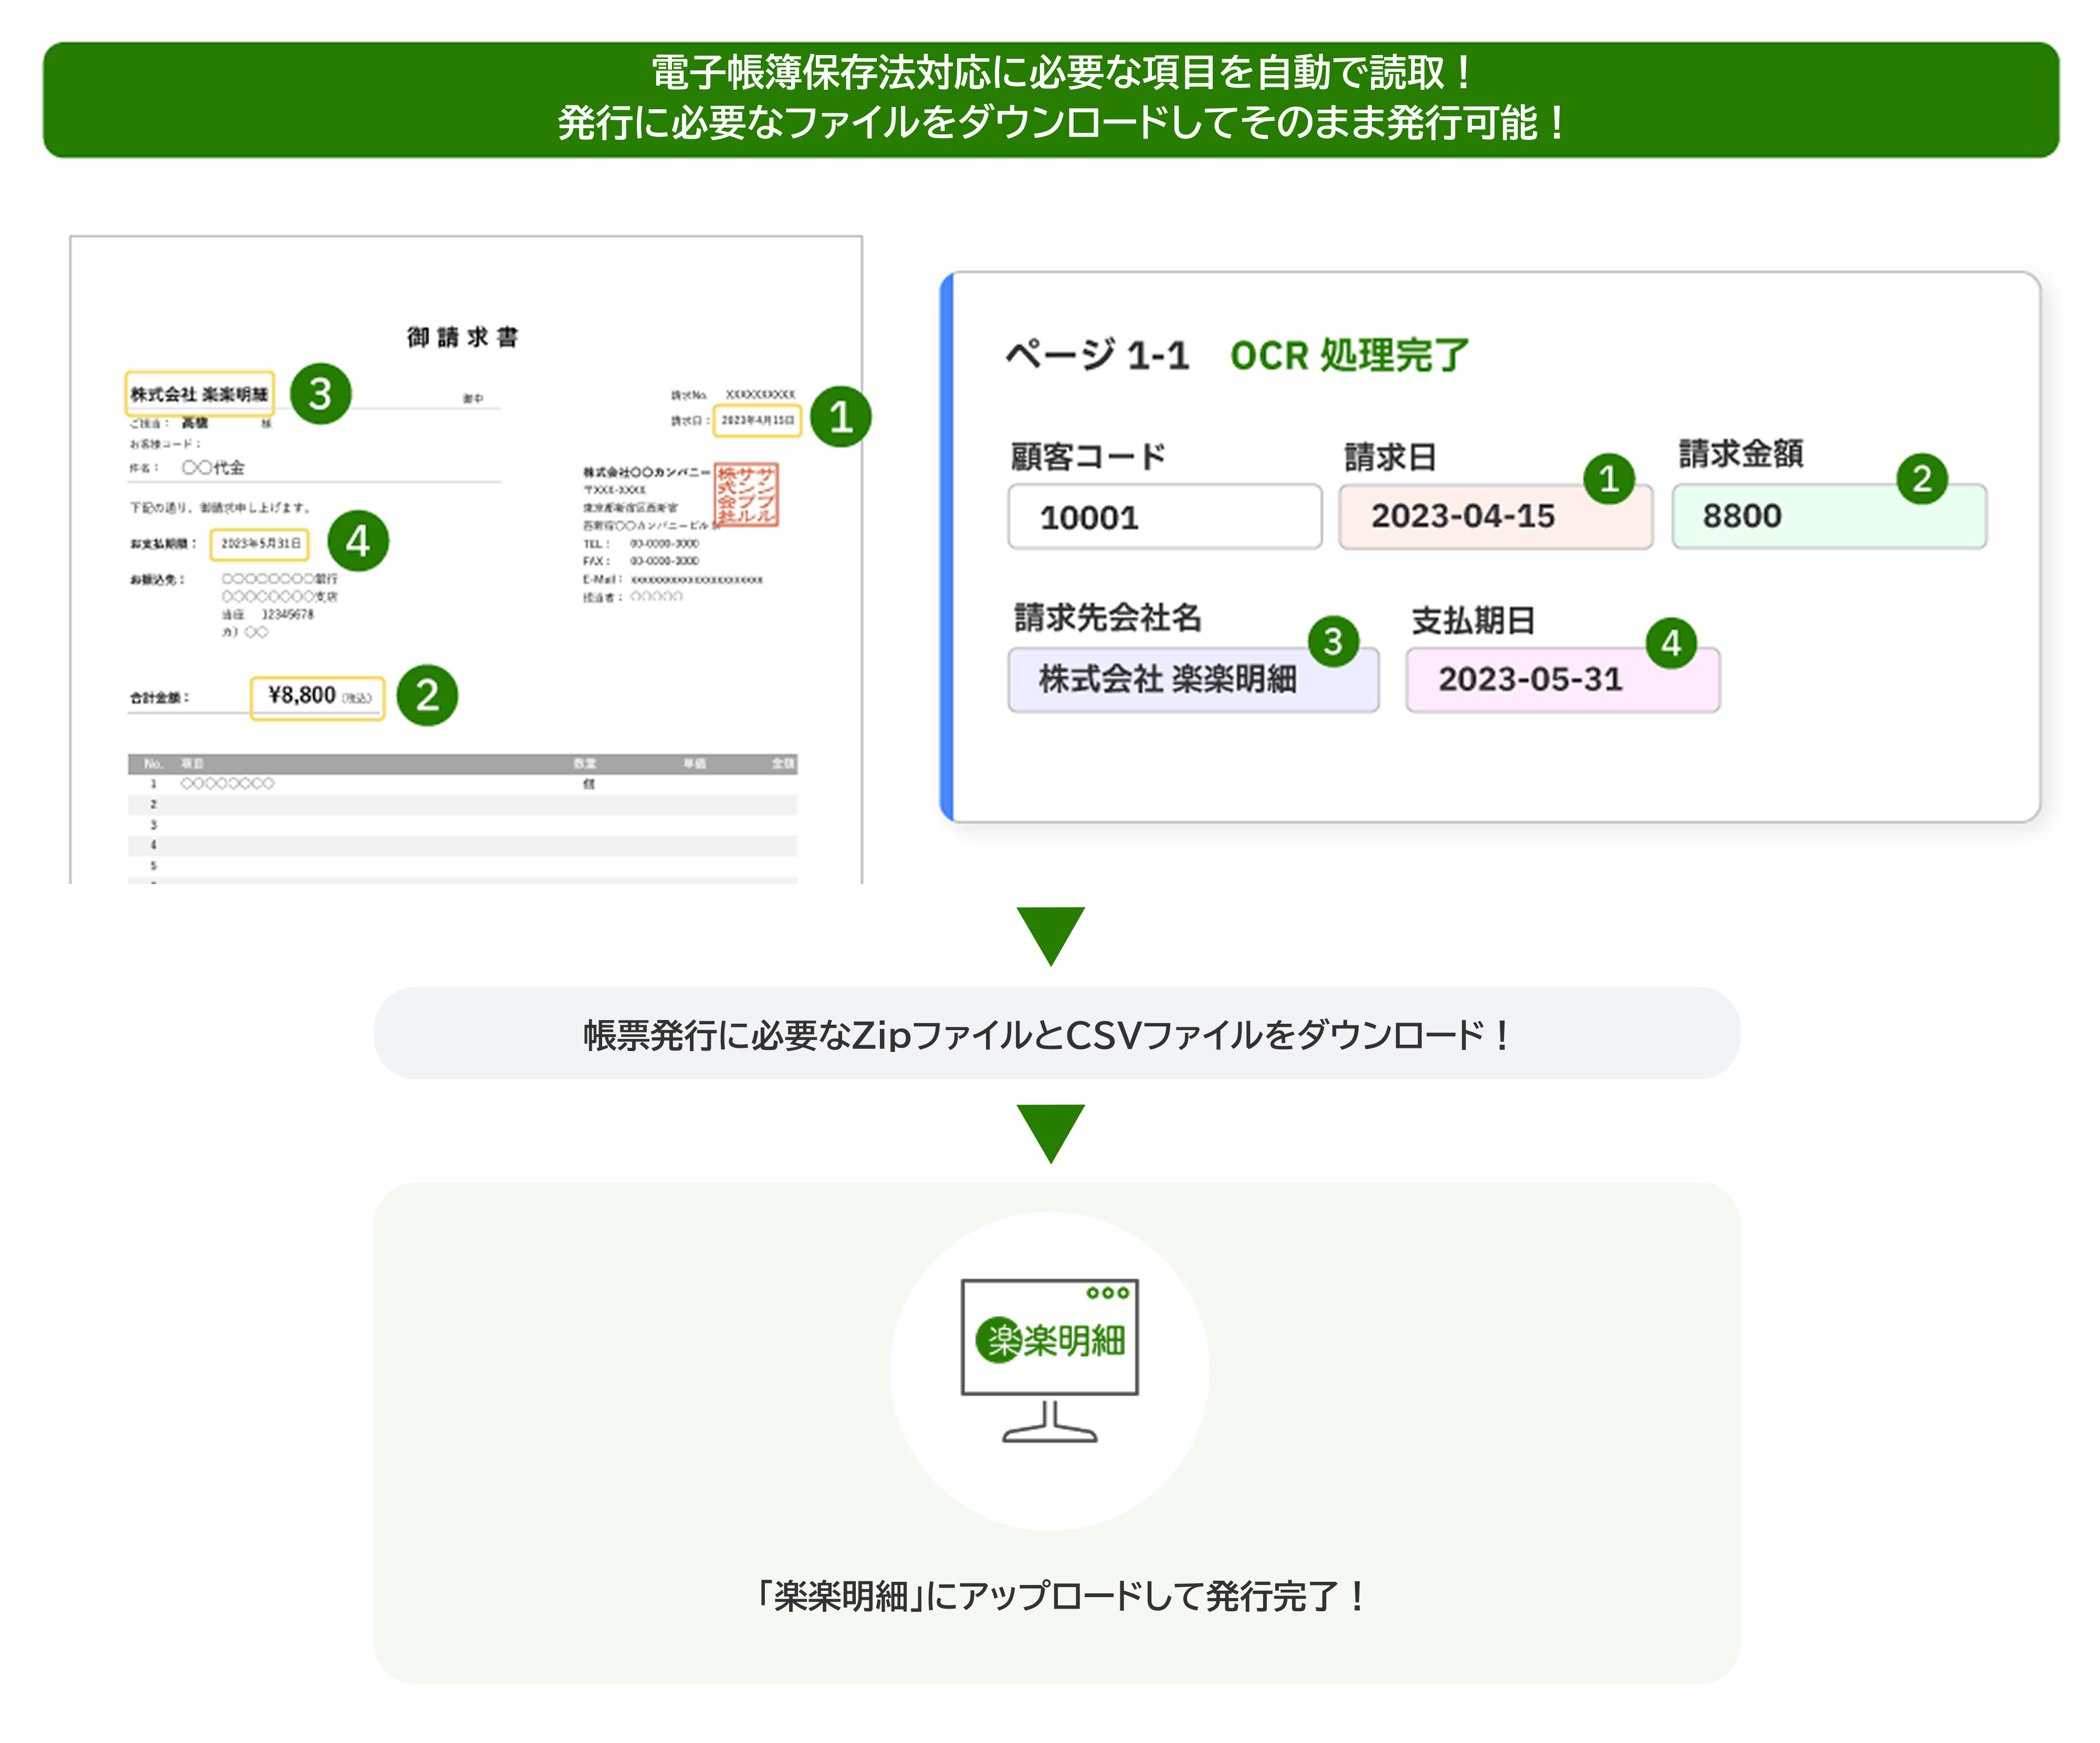Viewport: 2100px width, 1743px height.
Task: Click the highlighted 2023年5月31日 due date on the invoice
Action: point(260,544)
